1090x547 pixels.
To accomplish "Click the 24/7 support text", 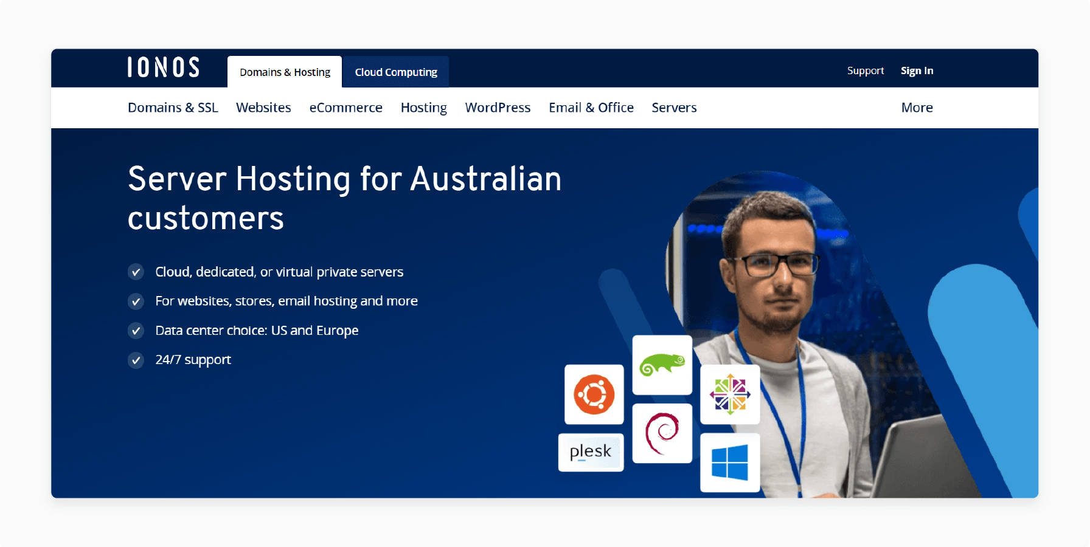I will [193, 360].
